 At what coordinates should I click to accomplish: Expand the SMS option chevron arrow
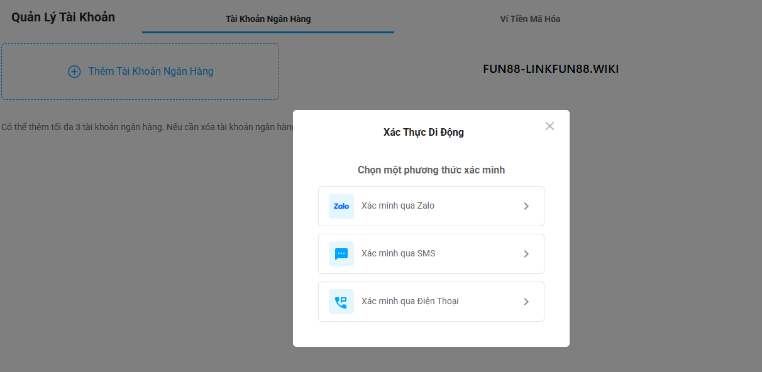526,254
